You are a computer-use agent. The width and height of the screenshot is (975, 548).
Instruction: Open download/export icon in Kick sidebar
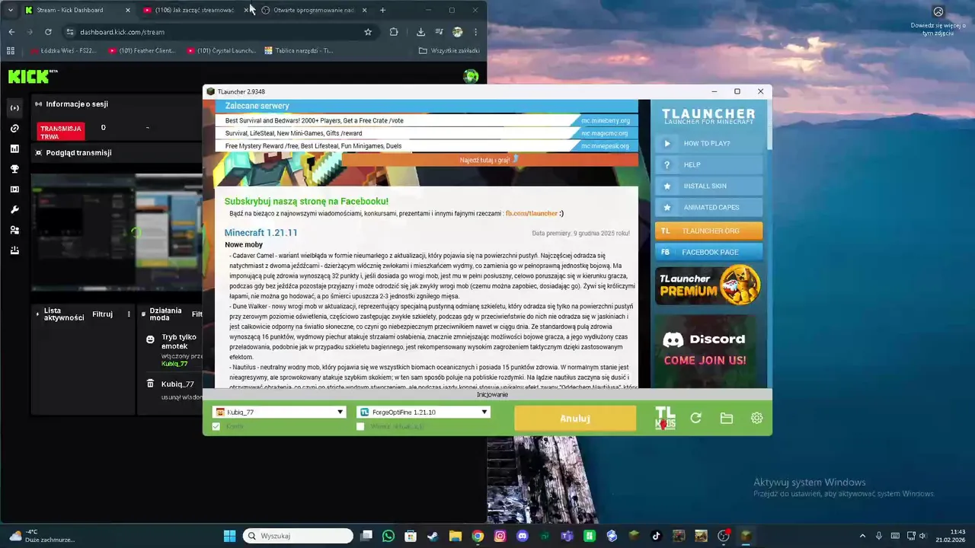pos(14,250)
